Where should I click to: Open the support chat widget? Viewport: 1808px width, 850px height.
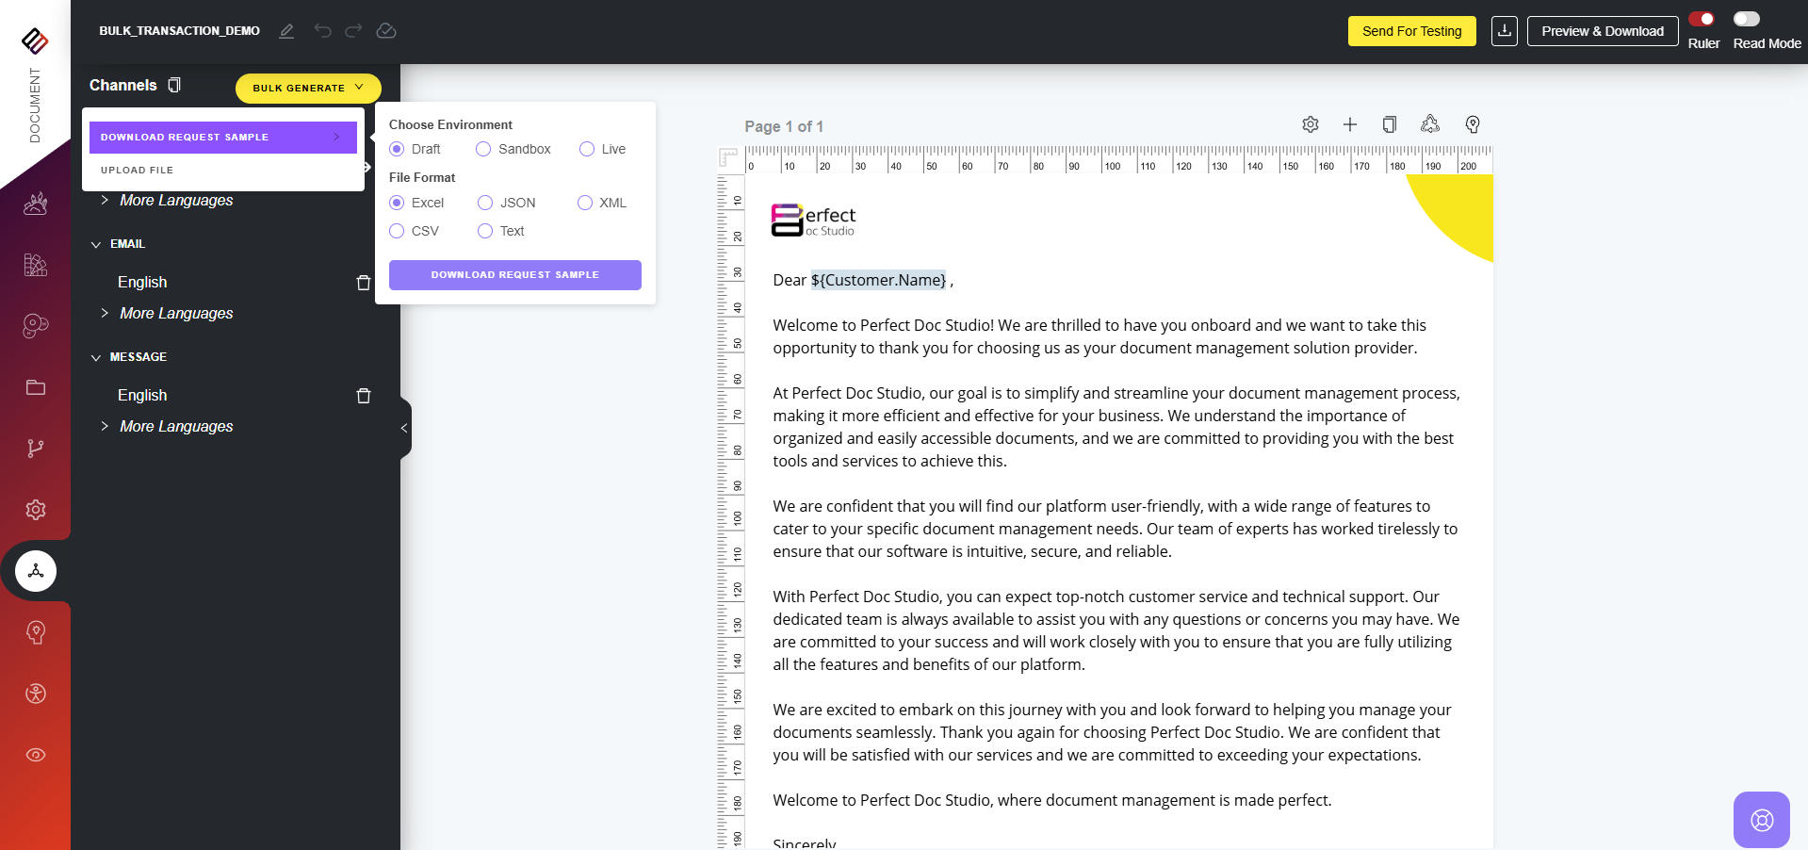click(1761, 820)
